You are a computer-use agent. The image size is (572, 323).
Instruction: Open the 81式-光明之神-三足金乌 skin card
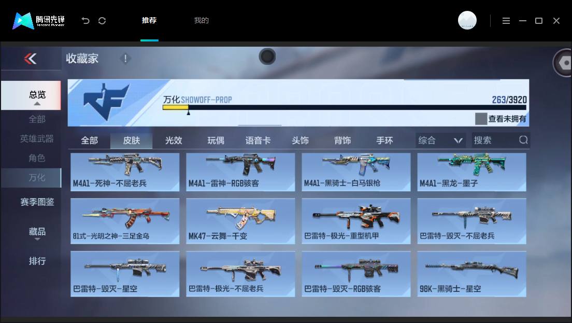pos(125,221)
